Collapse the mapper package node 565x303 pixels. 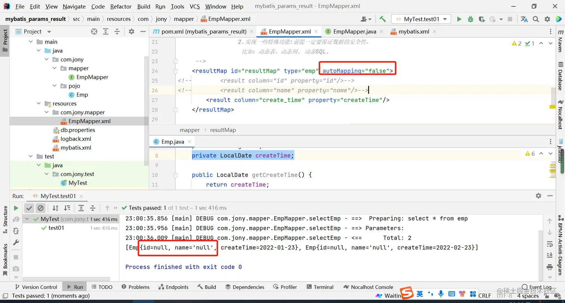(x=55, y=68)
